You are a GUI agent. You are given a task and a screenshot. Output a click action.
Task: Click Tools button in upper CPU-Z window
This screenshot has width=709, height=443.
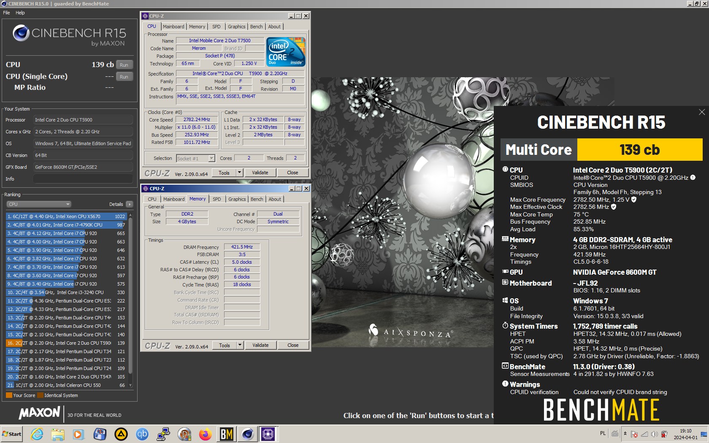pos(224,173)
